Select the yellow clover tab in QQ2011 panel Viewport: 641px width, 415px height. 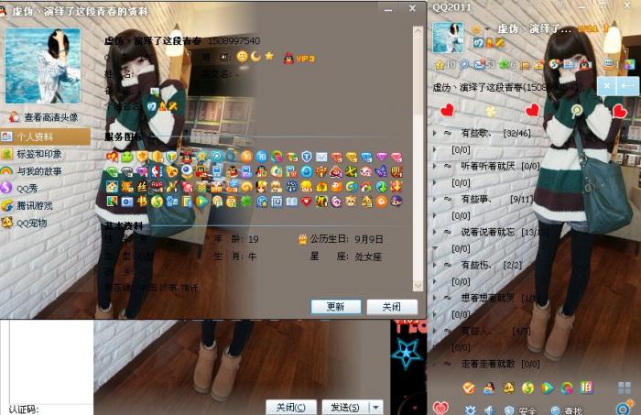[x=491, y=111]
